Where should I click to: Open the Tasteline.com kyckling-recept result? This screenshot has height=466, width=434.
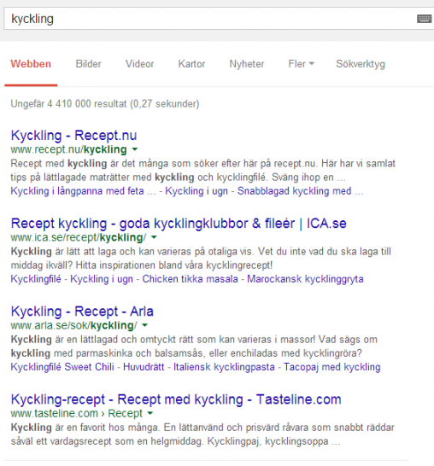pyautogui.click(x=176, y=399)
